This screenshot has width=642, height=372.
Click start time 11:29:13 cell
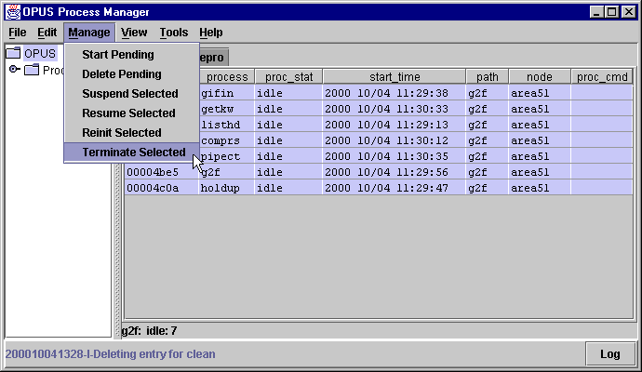(395, 125)
